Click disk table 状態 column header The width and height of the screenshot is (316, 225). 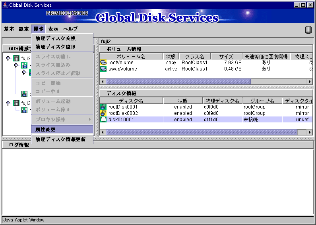point(183,101)
